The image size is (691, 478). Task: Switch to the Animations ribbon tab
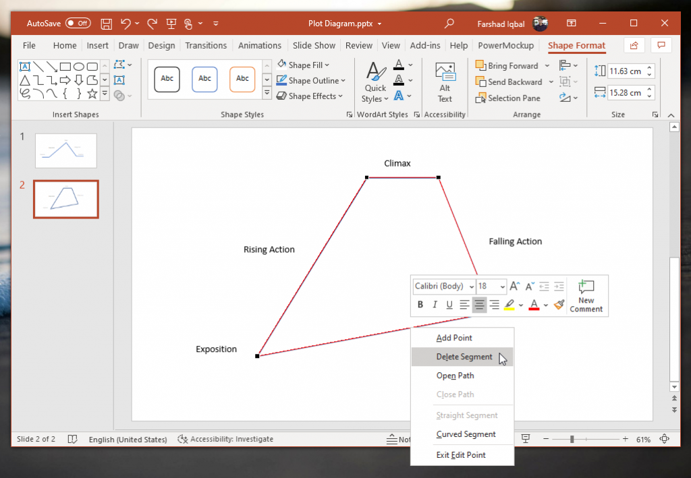(x=260, y=45)
